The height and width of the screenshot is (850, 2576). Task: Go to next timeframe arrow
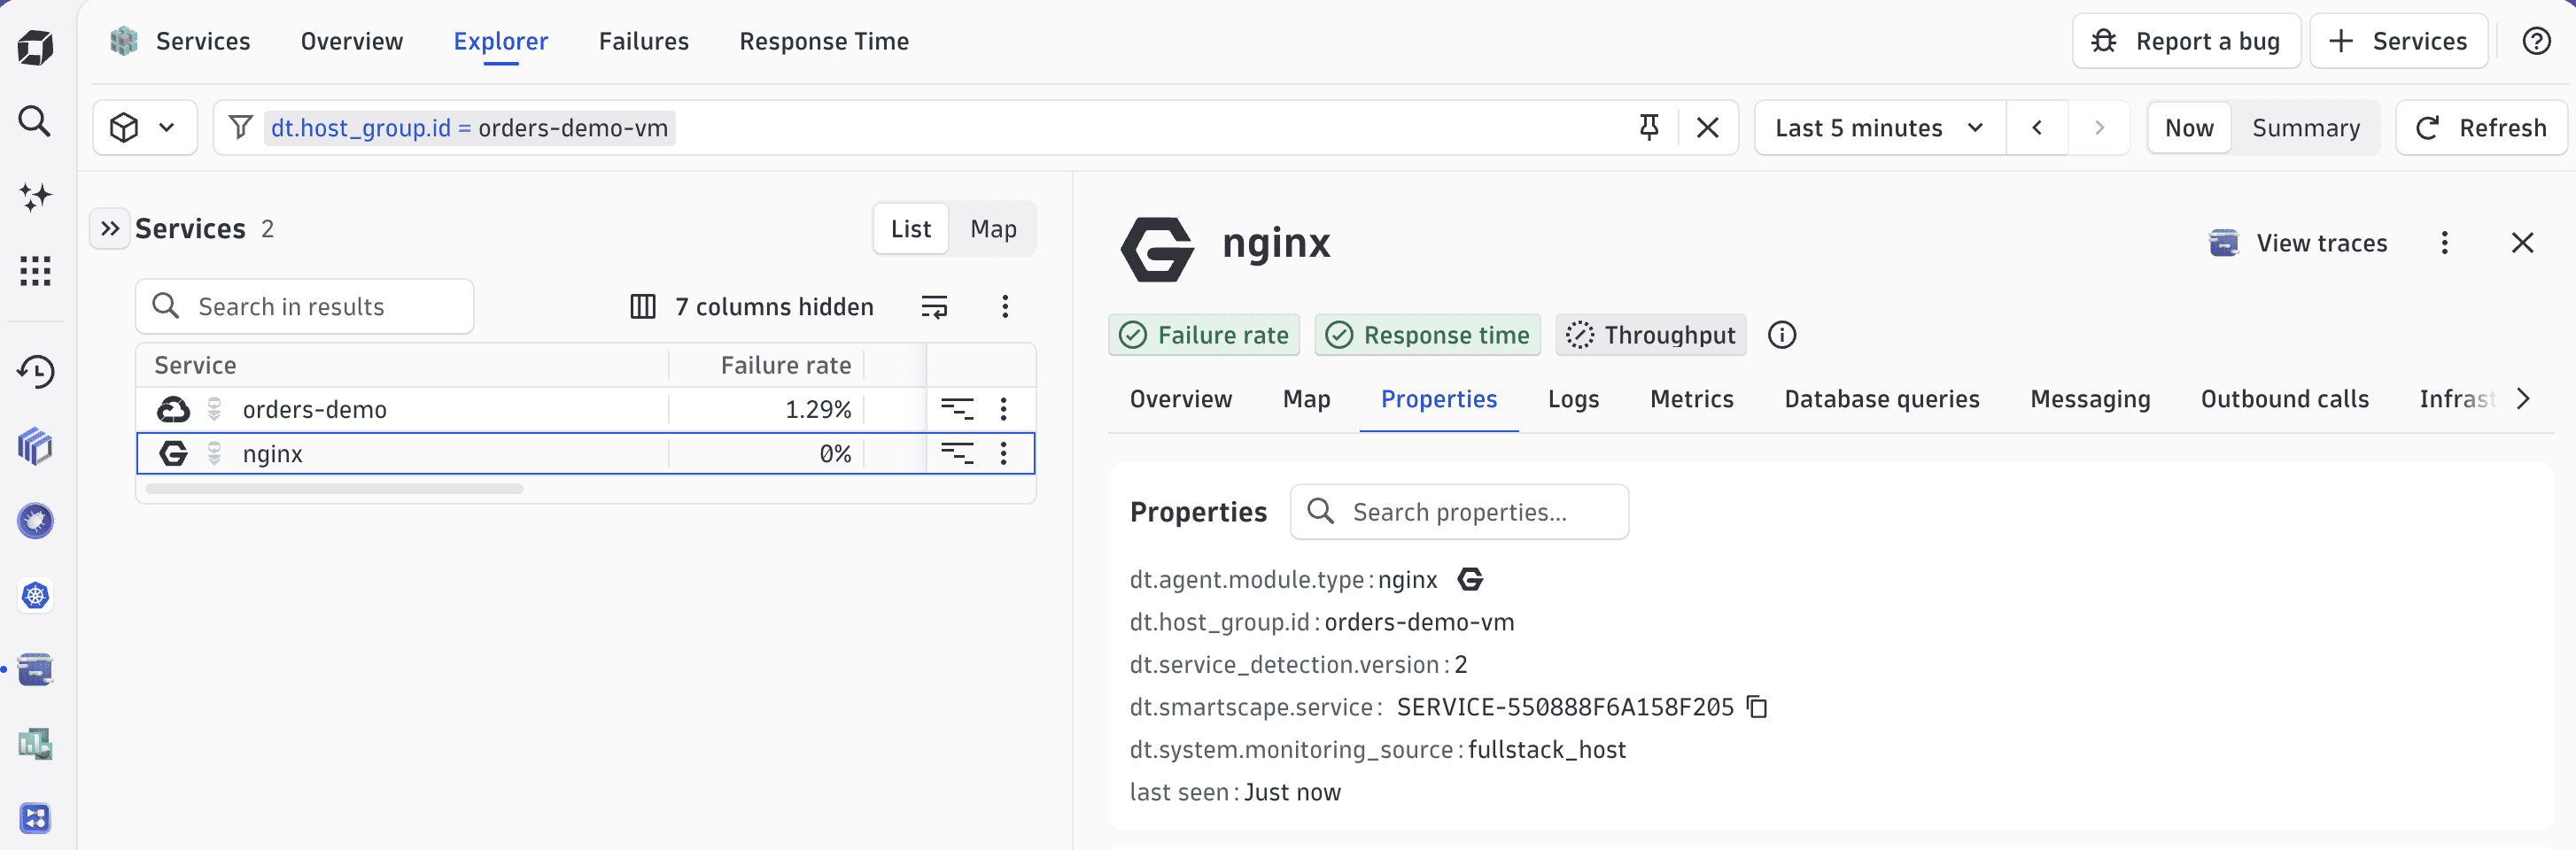point(2099,127)
